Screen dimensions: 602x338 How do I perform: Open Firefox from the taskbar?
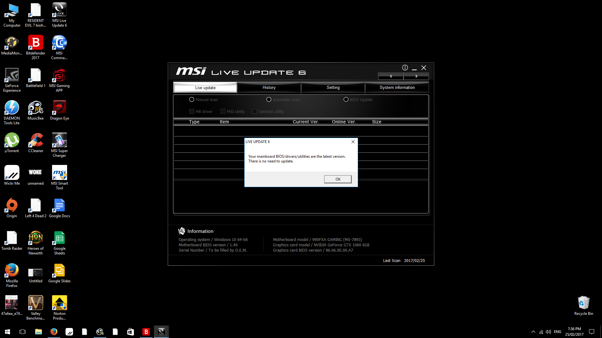click(54, 332)
